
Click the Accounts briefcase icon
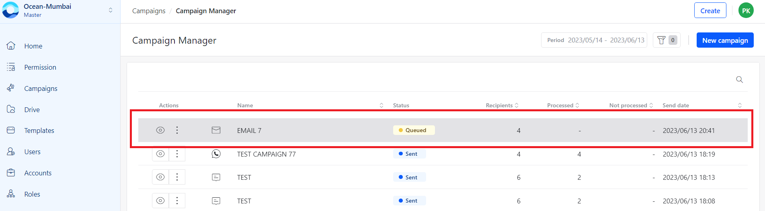click(x=11, y=173)
